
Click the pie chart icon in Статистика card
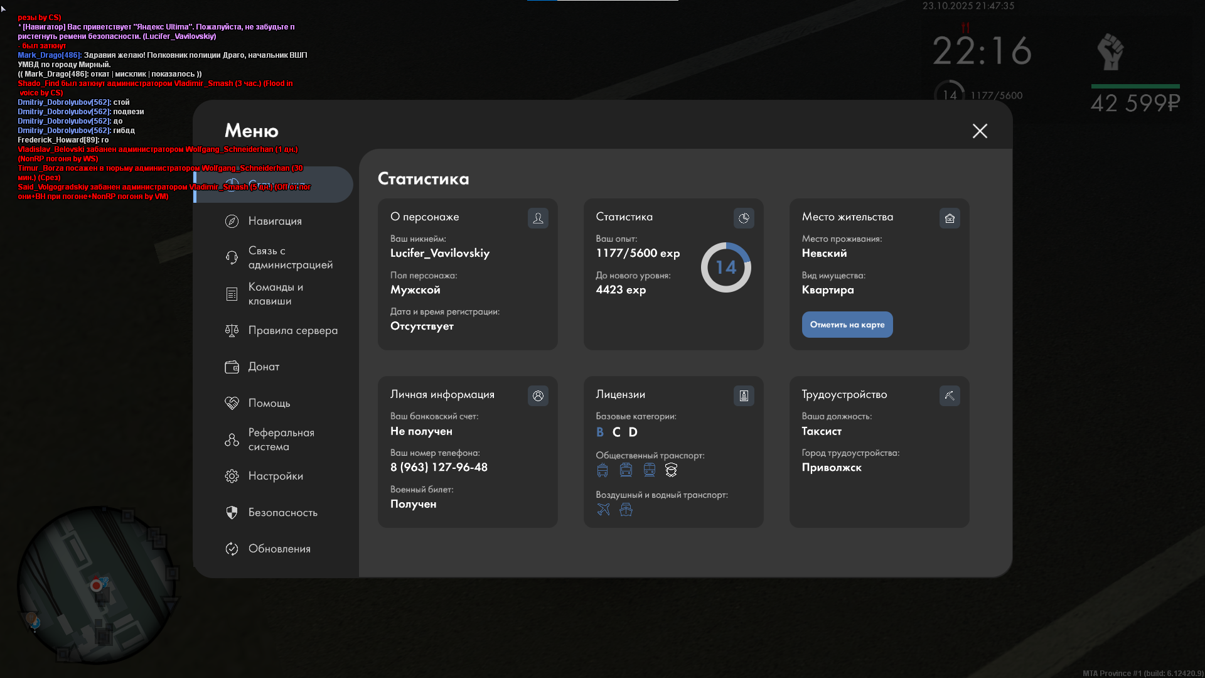744,218
